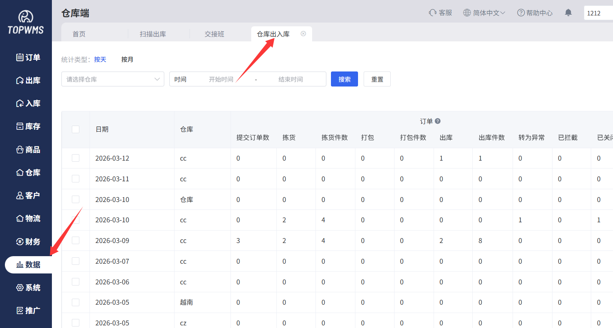Open the 简体中文 language dropdown

(484, 13)
